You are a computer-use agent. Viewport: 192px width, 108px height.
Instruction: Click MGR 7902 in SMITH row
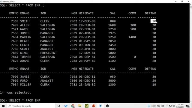pos(73,21)
